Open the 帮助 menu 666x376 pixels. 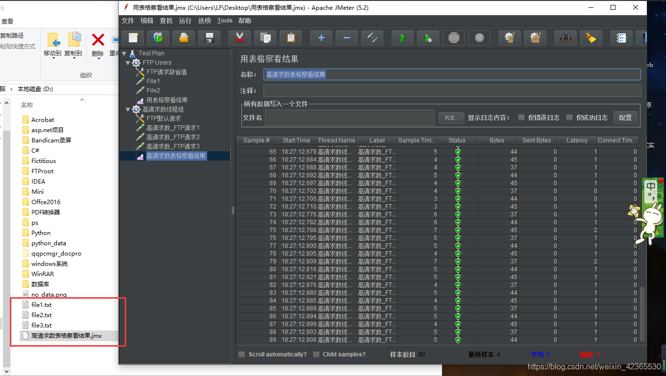(244, 21)
